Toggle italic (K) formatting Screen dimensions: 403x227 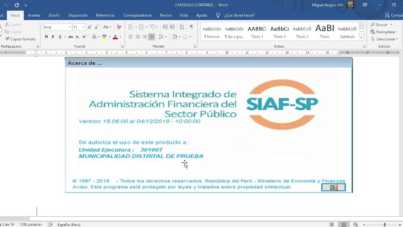53,37
